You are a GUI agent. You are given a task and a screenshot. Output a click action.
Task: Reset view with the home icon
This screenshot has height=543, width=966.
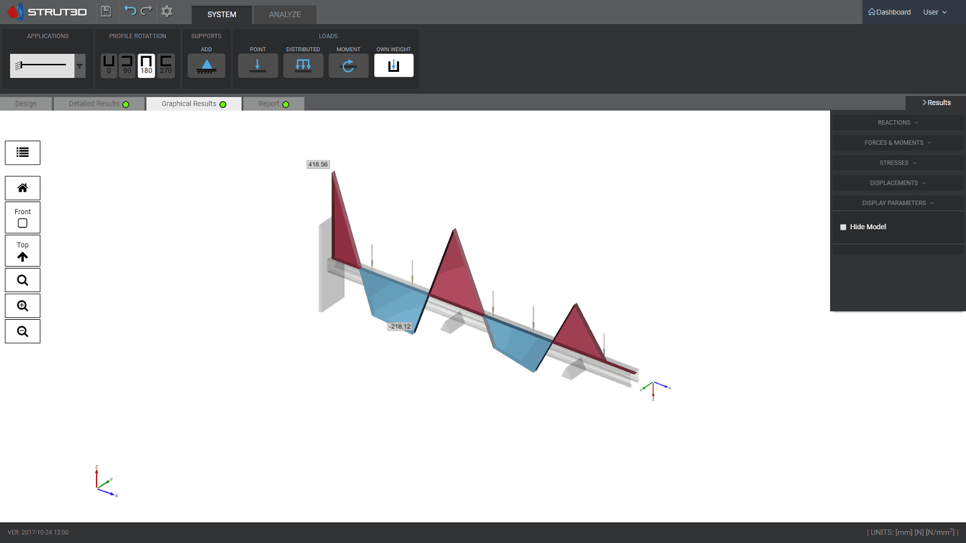tap(22, 188)
